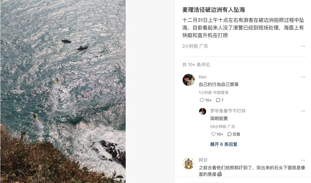Open more options on 罗非鱼春节不打烊's reply
311x183 pixels.
pyautogui.click(x=303, y=111)
